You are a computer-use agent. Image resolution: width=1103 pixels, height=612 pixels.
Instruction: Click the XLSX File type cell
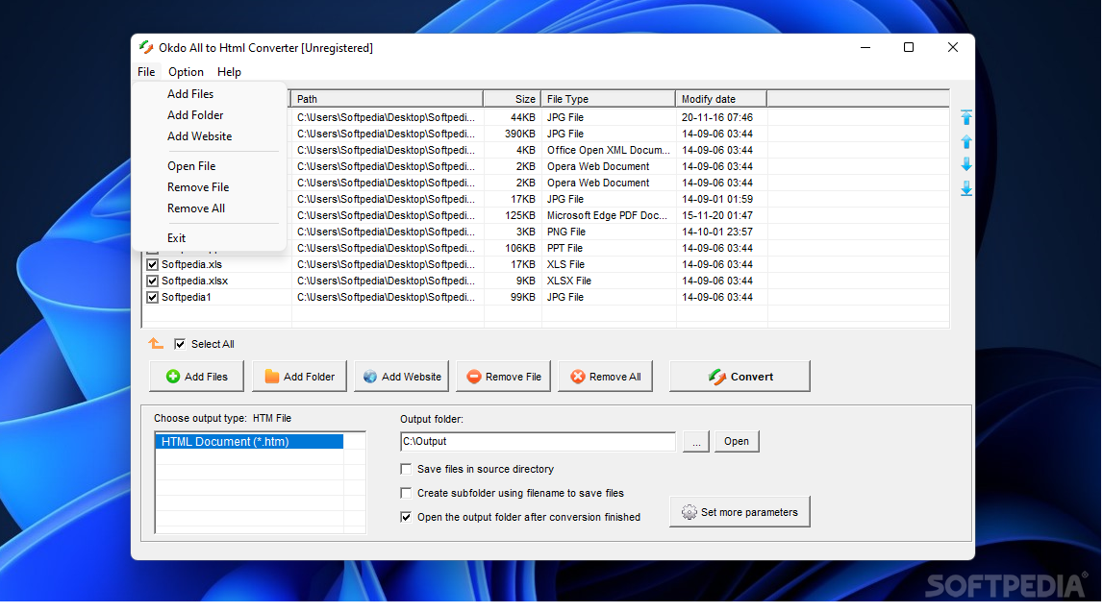tap(569, 282)
